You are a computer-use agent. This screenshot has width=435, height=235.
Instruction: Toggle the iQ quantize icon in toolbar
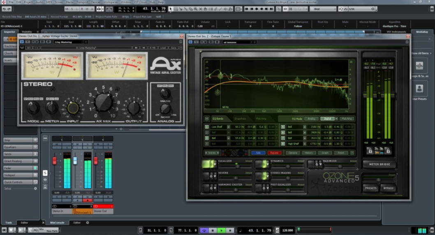coord(341,9)
